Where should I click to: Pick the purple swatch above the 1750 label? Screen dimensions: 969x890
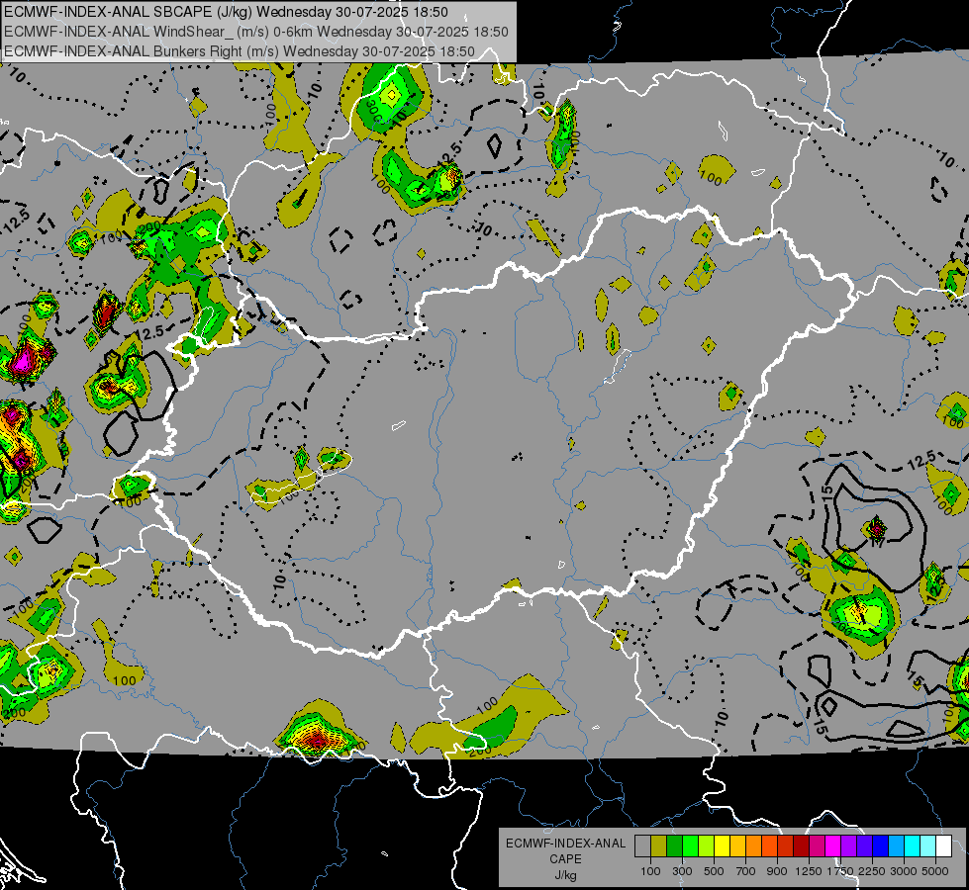(x=848, y=846)
